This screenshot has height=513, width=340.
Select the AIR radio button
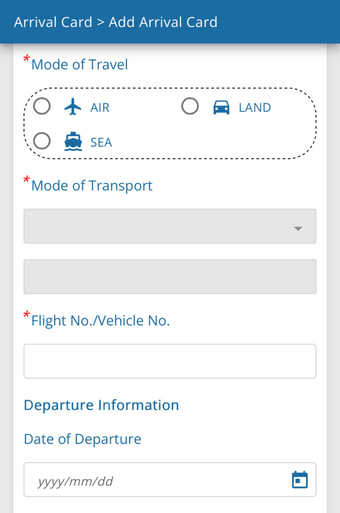tap(42, 106)
